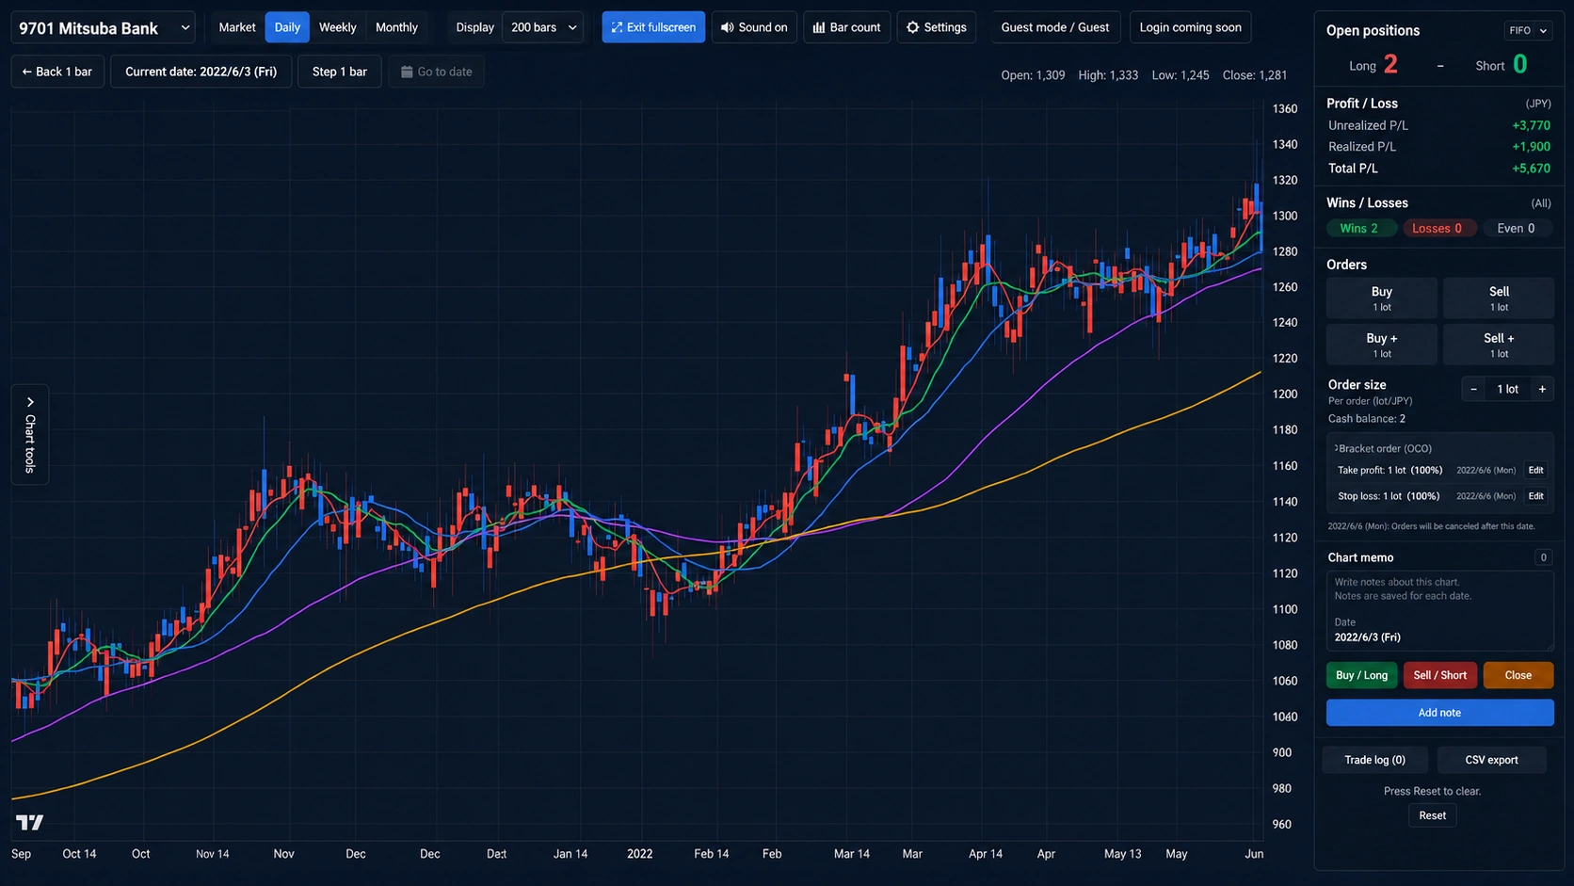Image resolution: width=1574 pixels, height=886 pixels.
Task: Click the Guest mode / Guest button
Action: 1054,27
